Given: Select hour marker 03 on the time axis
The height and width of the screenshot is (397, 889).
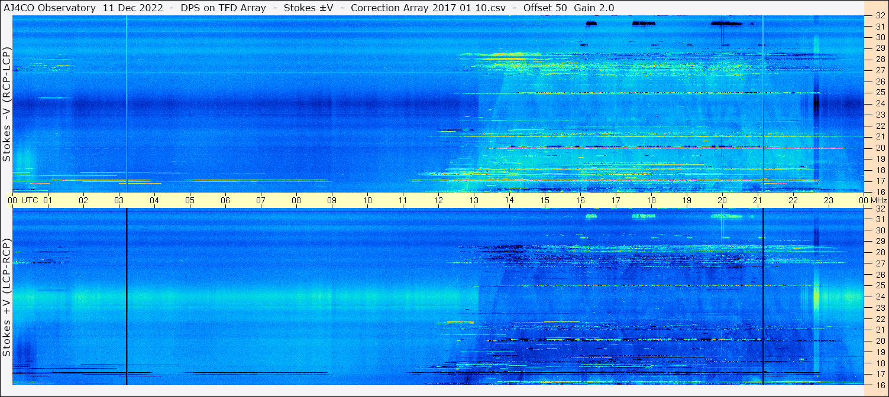Looking at the screenshot, I should click(119, 200).
